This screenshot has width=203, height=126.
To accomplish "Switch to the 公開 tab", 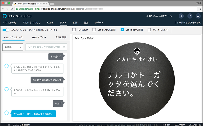I will tap(75, 23).
